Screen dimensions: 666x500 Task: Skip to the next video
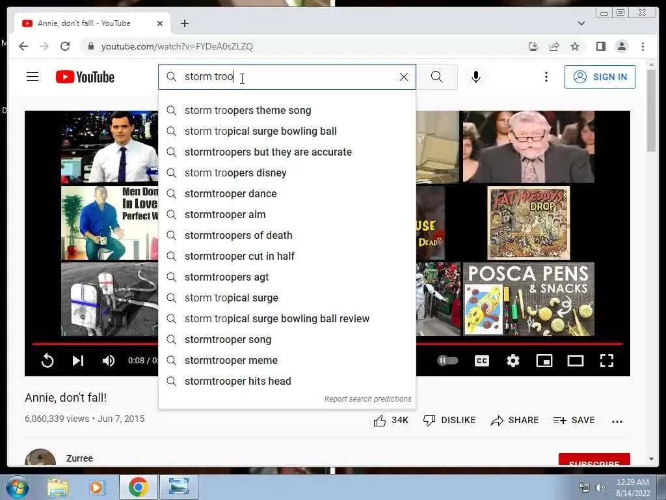pos(78,361)
